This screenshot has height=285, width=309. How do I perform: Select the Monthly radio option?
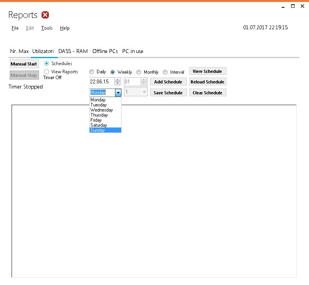[x=139, y=72]
